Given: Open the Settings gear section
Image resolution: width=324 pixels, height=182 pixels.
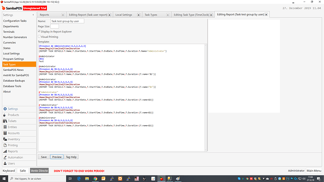Looking at the screenshot, I should [x=5, y=109].
